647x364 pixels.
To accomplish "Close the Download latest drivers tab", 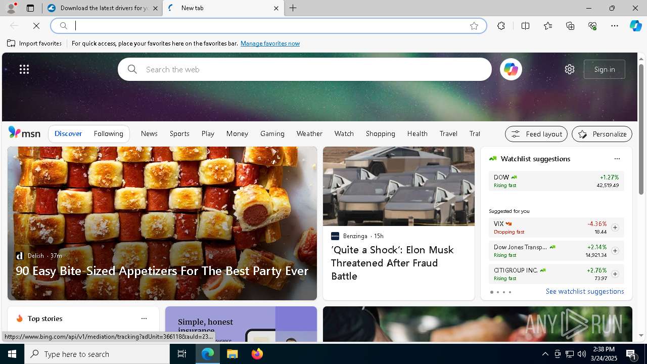I will (155, 8).
